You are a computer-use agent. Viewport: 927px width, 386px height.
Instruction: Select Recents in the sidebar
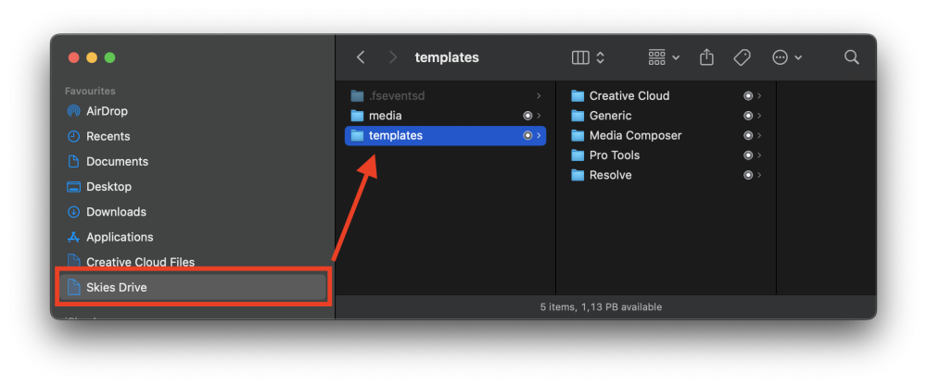pyautogui.click(x=108, y=136)
